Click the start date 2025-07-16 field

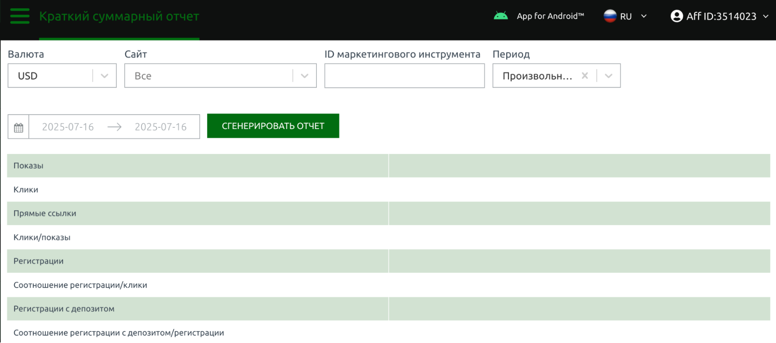coord(68,127)
